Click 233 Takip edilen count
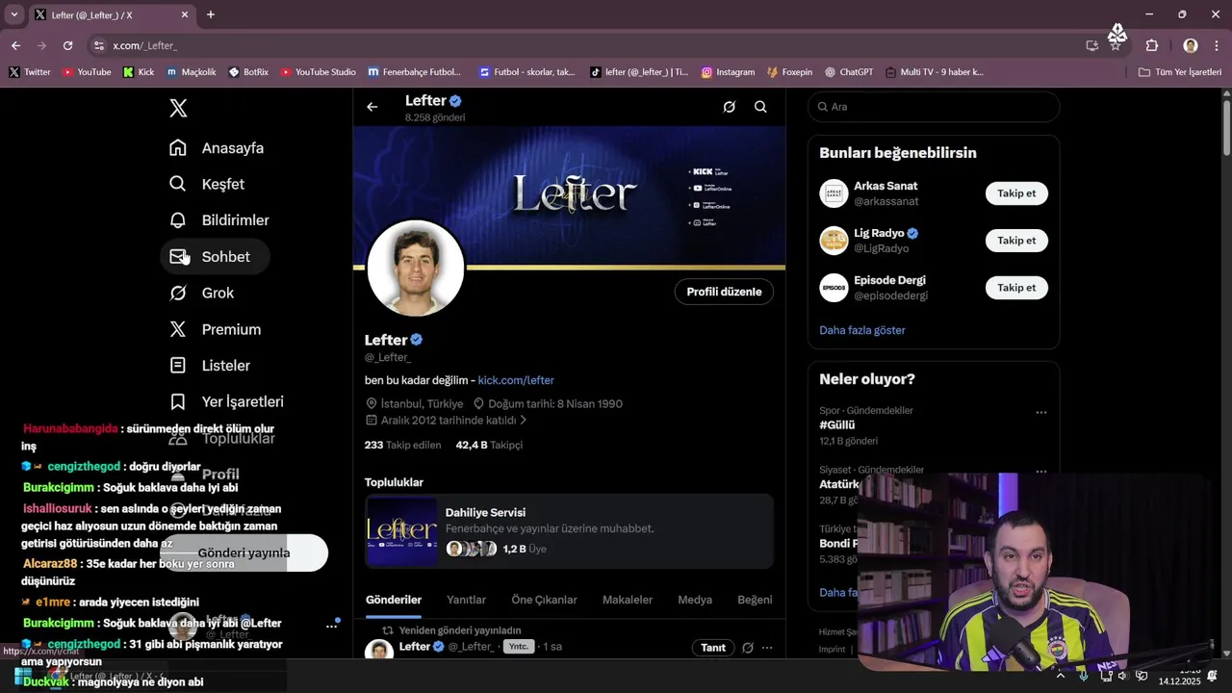1232x693 pixels. tap(402, 445)
